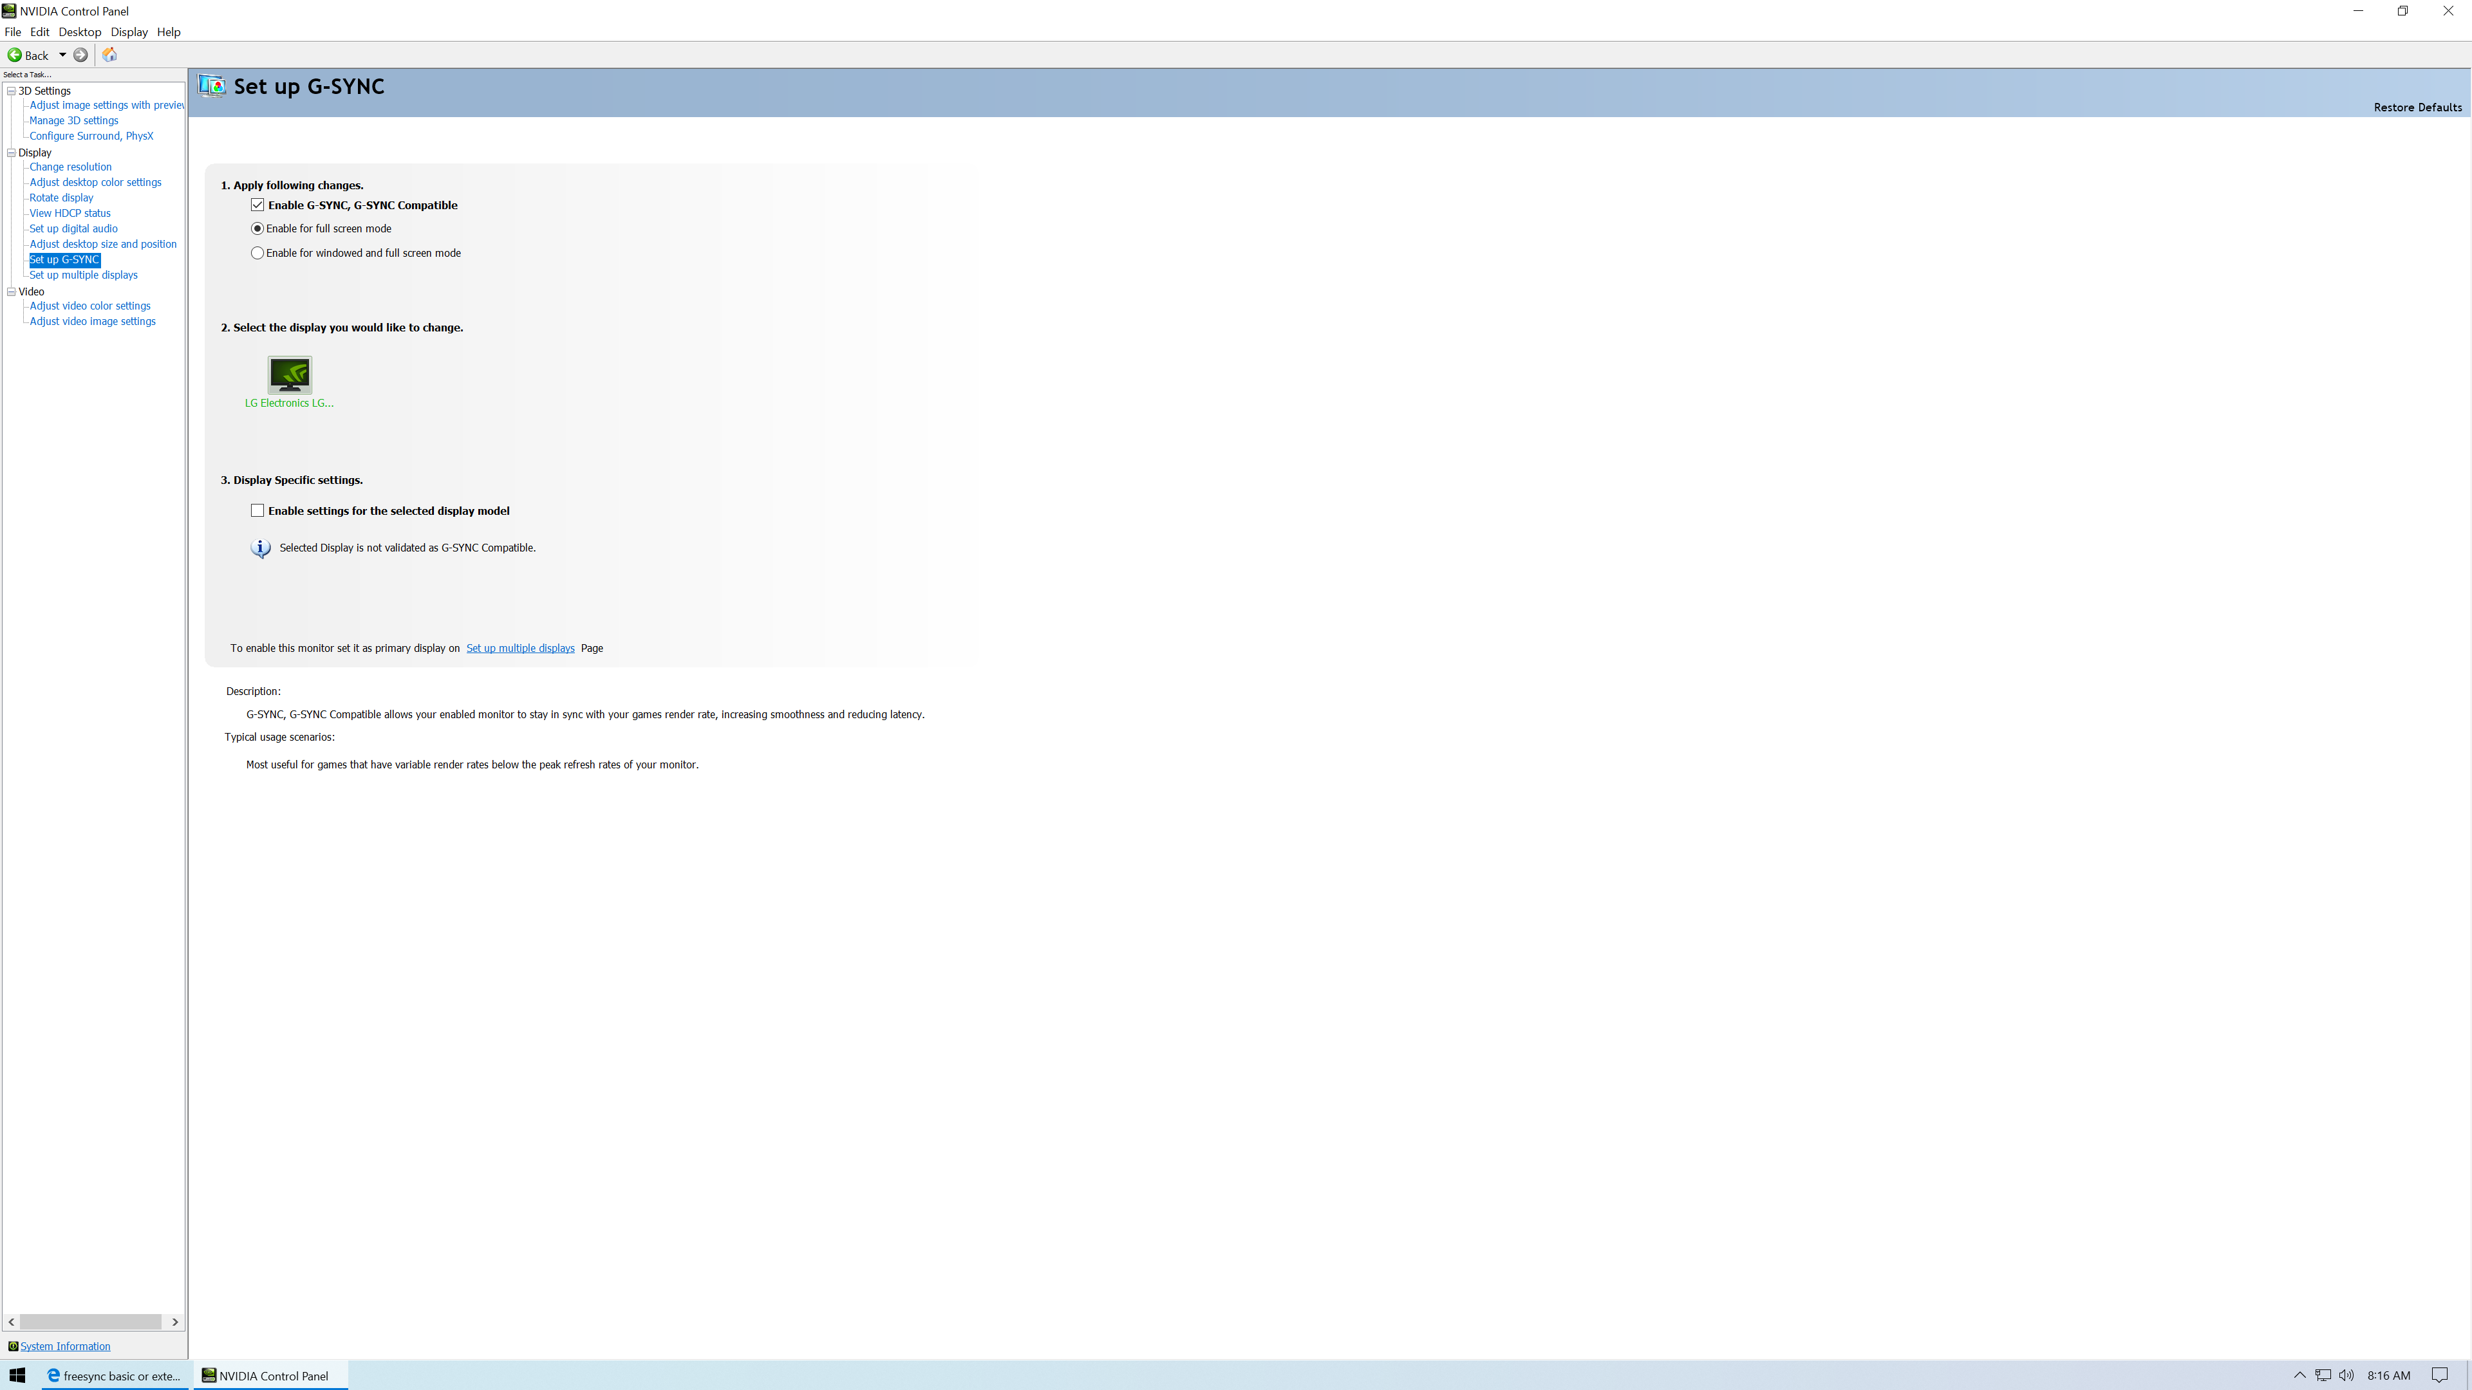The width and height of the screenshot is (2472, 1390).
Task: Open the notification center icon
Action: 2439,1375
